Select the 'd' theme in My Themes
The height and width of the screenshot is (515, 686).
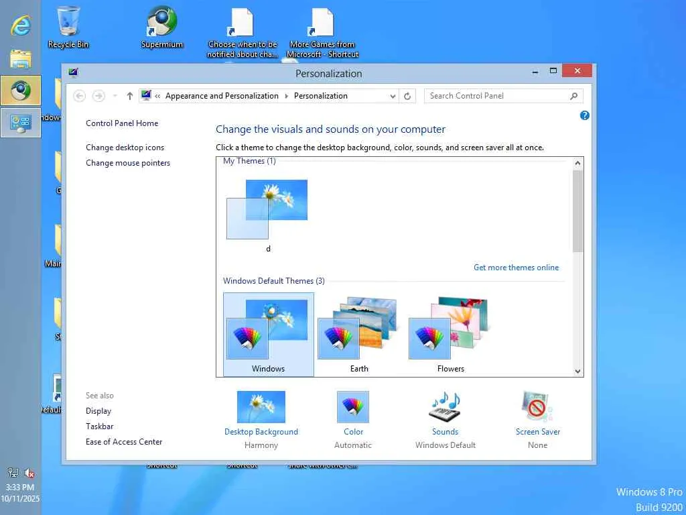coord(268,215)
